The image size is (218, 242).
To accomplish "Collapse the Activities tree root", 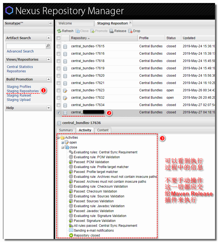I will click(58, 138).
